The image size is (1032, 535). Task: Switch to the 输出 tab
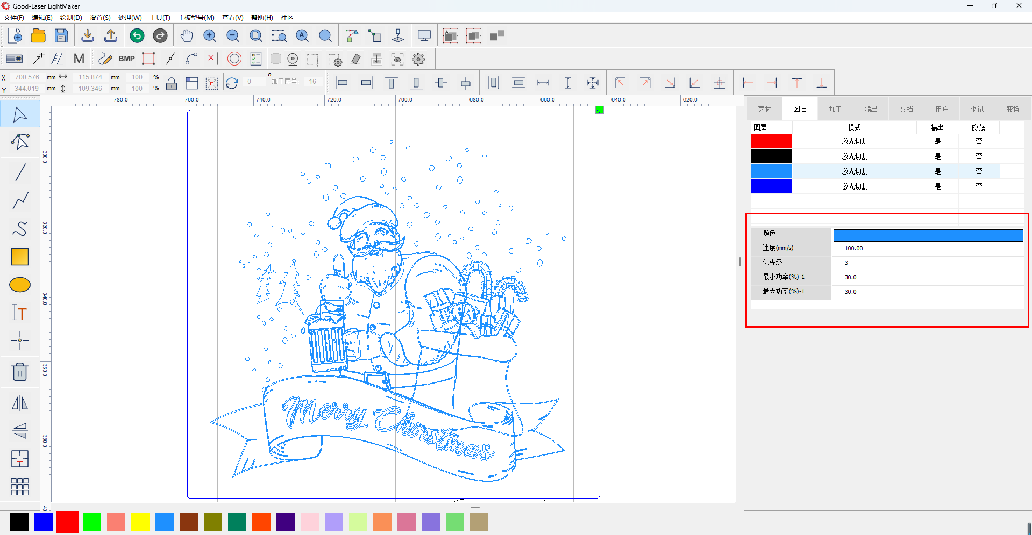pos(871,109)
